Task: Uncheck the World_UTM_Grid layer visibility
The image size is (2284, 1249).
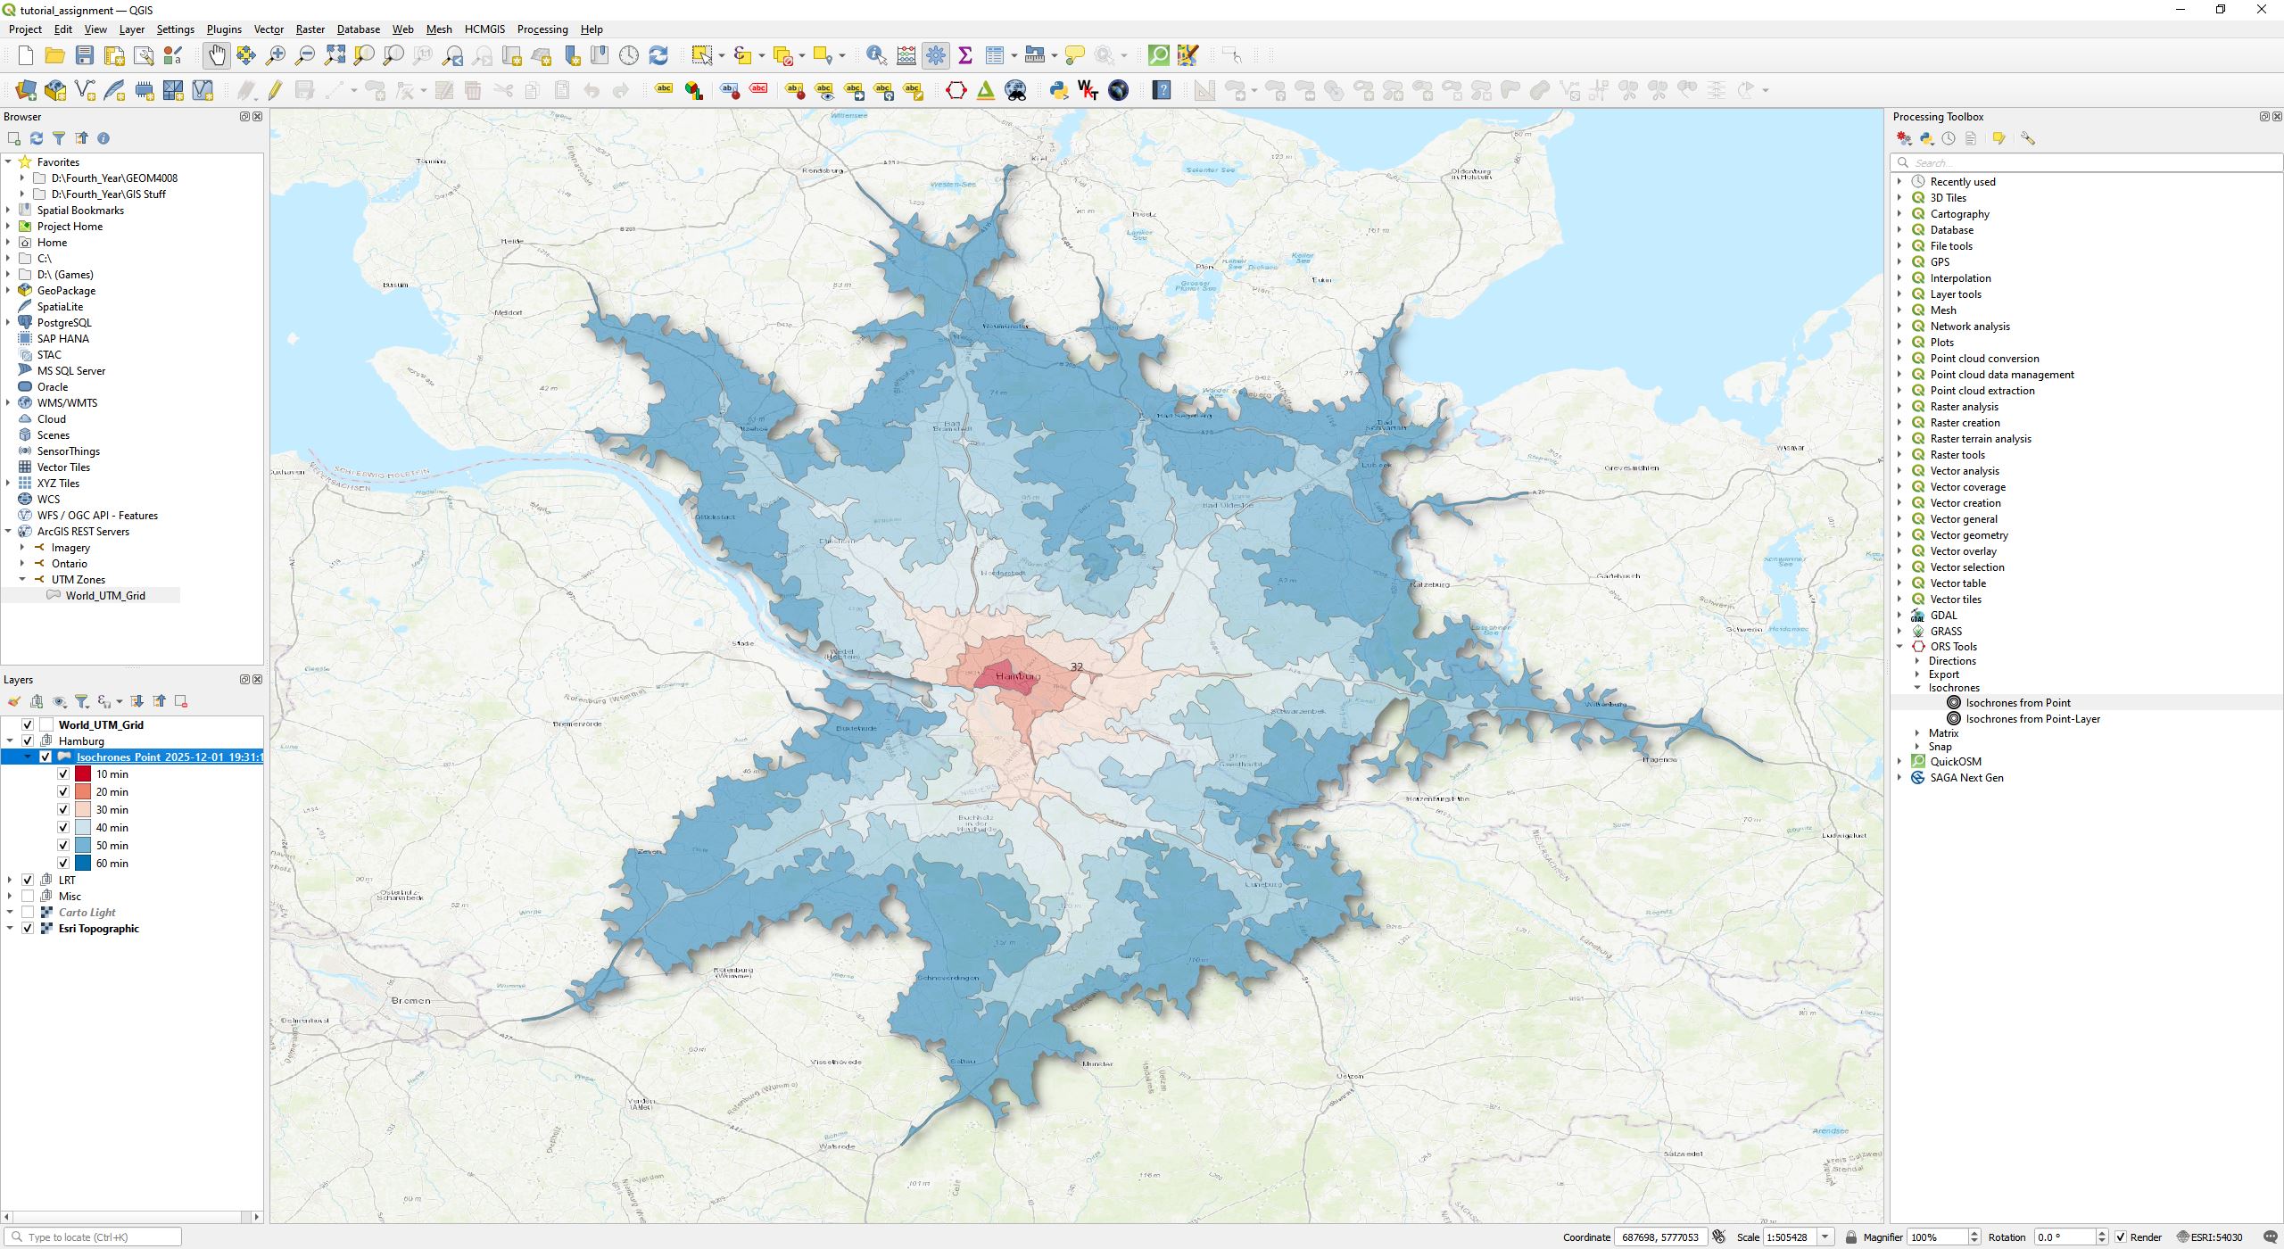Action: 28,725
